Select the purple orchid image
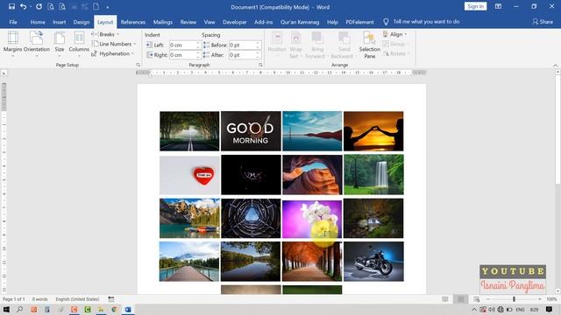 (x=312, y=219)
